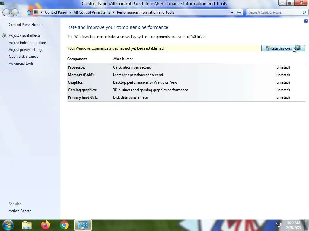Open Adjust visual effects
Viewport: 309px width, 231px height.
coord(25,35)
